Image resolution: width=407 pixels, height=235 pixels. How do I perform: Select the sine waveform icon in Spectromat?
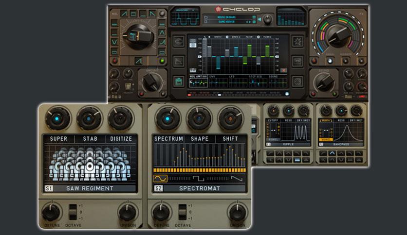(160, 178)
